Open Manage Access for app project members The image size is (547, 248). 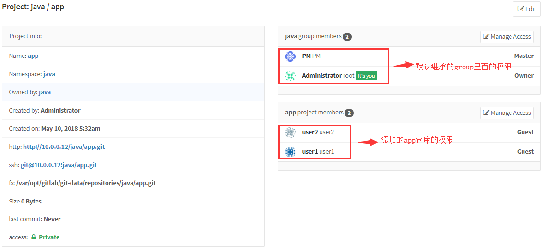point(507,113)
